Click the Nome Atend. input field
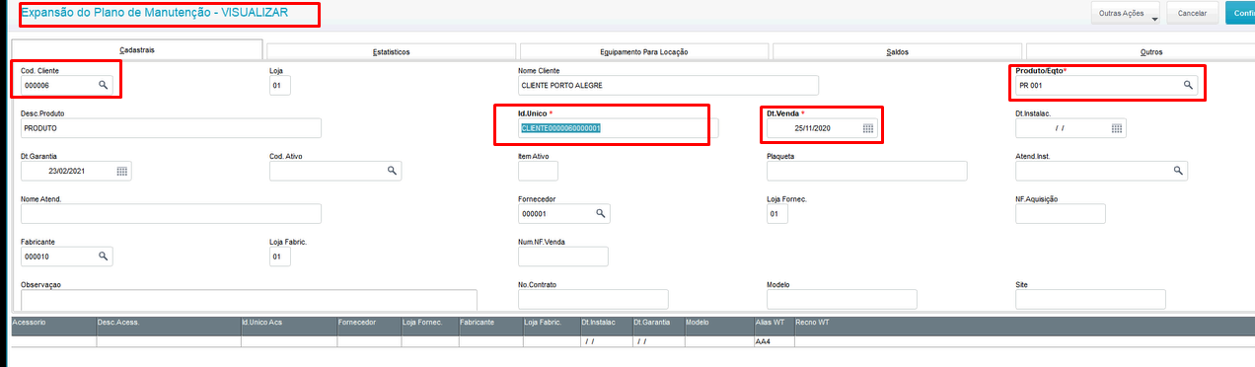 tap(171, 214)
